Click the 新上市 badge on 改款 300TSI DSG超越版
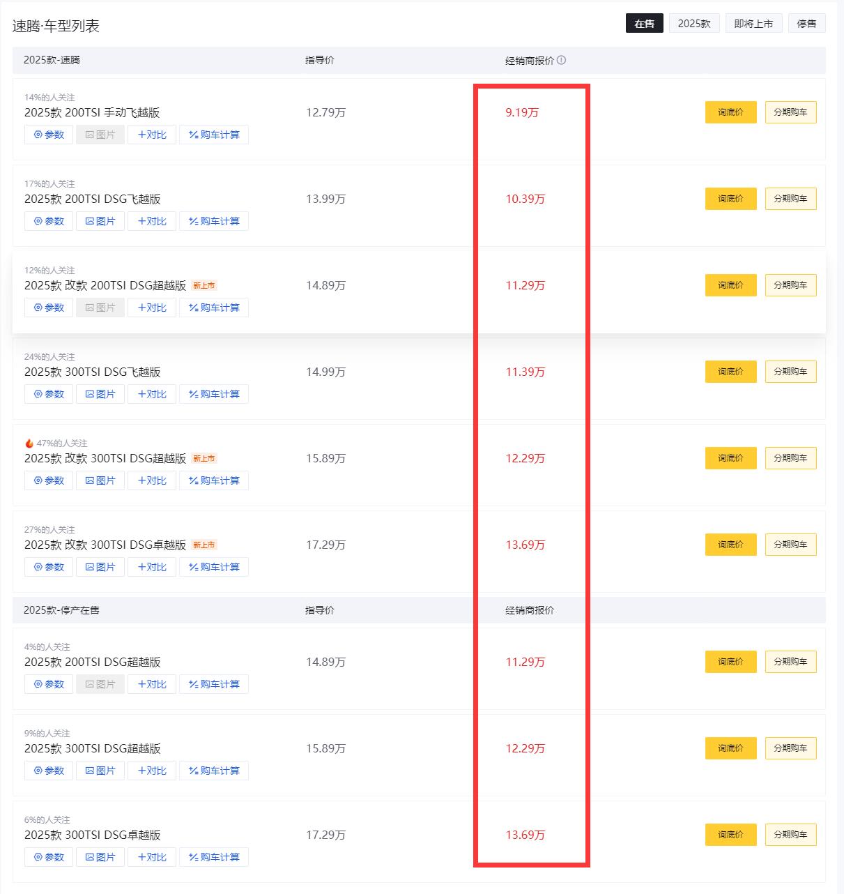 pos(204,458)
